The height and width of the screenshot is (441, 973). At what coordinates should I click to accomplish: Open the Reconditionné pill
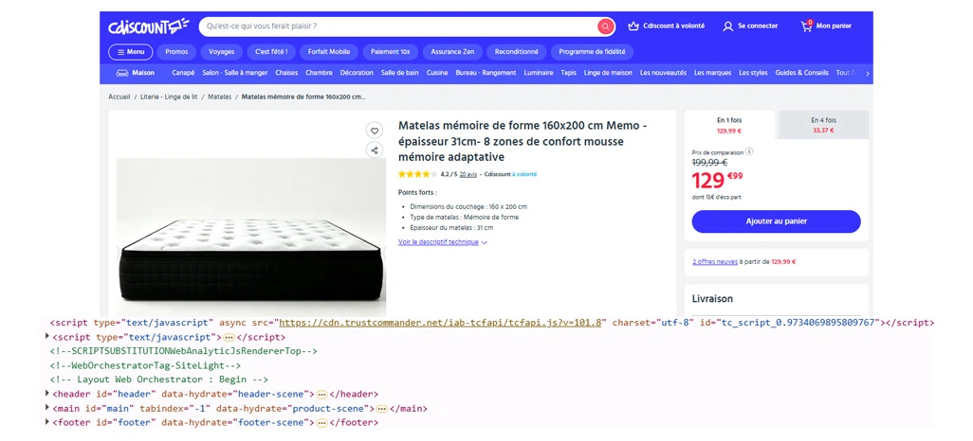tap(516, 52)
